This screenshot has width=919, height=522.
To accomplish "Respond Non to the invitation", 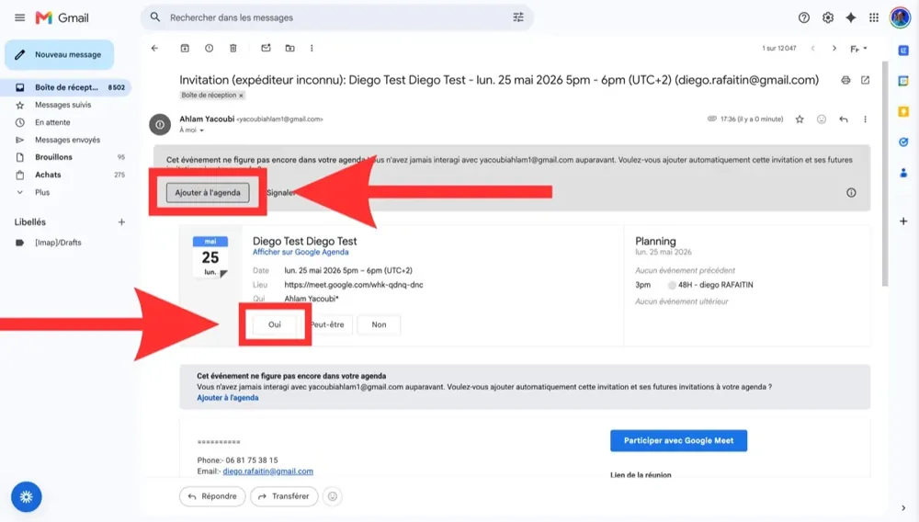I will (x=379, y=324).
